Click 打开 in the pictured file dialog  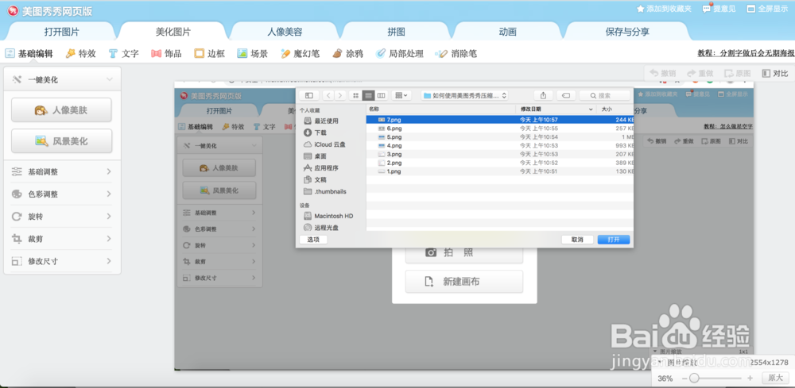point(614,240)
